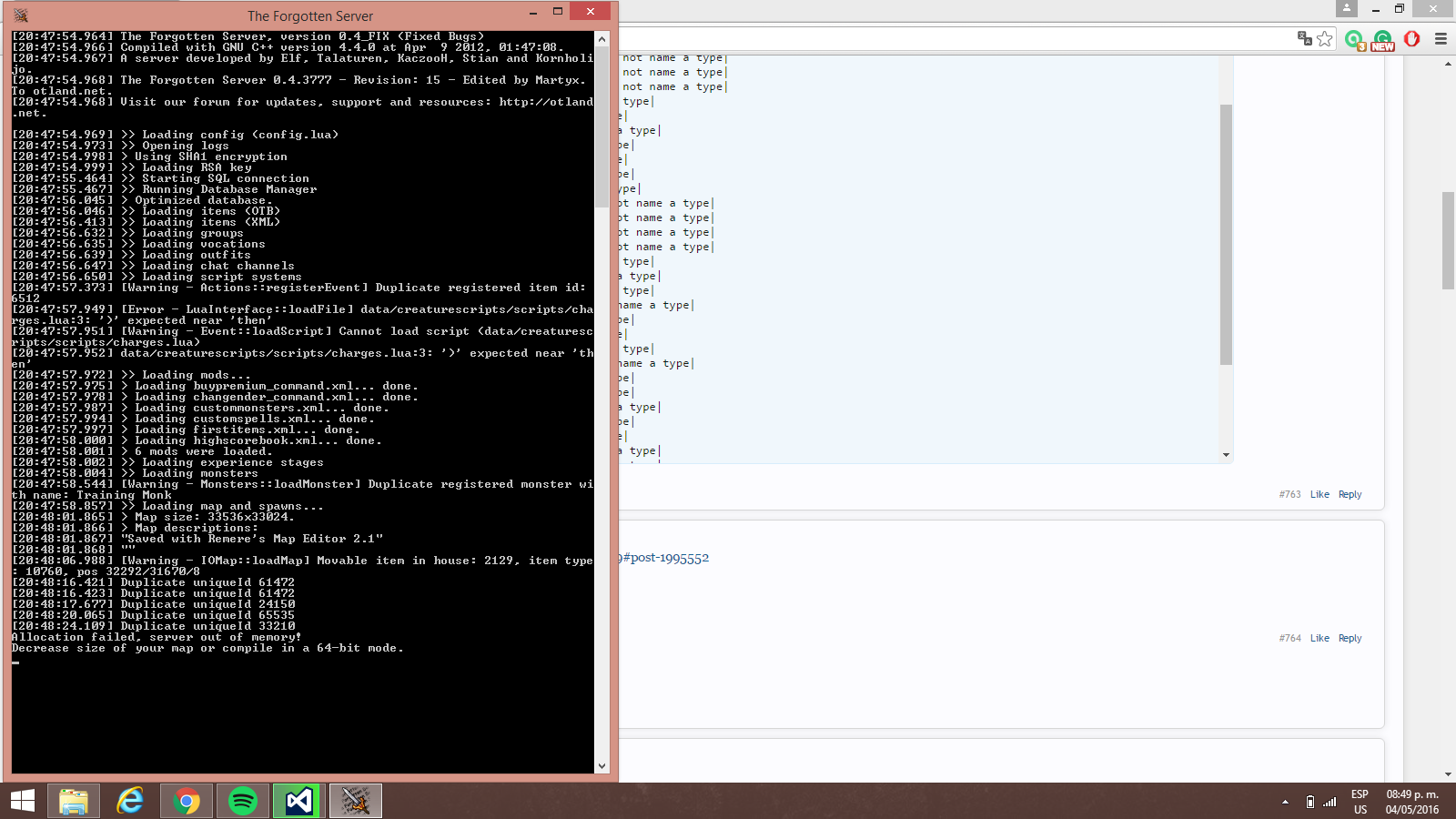The height and width of the screenshot is (819, 1456).
Task: Maximize The Forgotten Server console window
Action: [x=558, y=12]
